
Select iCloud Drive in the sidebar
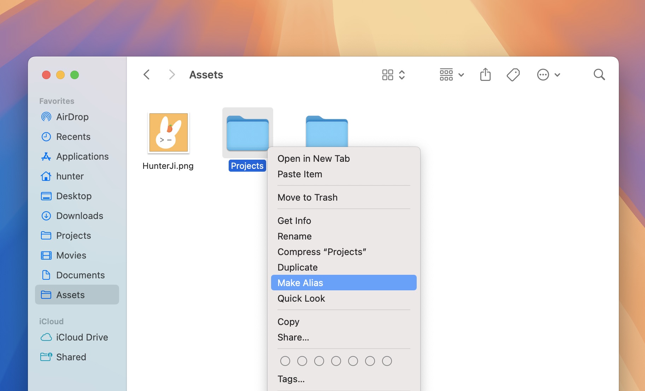coord(82,337)
